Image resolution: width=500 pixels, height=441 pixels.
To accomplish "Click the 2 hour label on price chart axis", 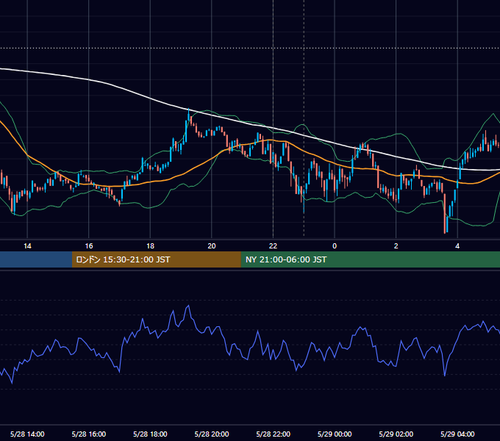I will [396, 246].
